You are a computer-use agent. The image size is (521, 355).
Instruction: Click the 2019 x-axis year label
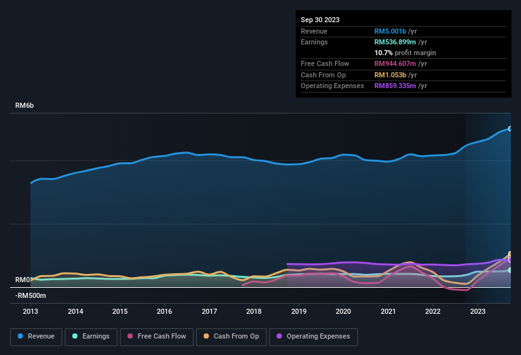point(298,311)
